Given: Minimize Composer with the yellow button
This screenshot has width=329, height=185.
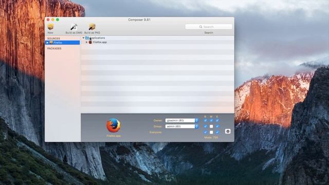Looking at the screenshot, I should click(x=53, y=20).
